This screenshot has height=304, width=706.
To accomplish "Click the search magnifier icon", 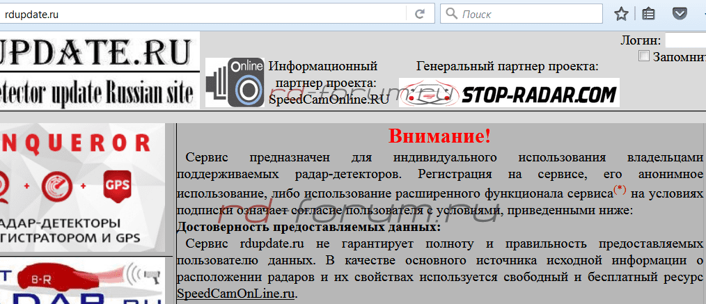I will 451,14.
